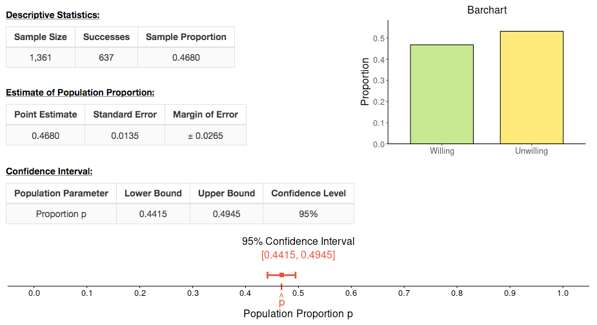The image size is (597, 325).
Task: Click the Proportion p parameter cell
Action: tap(61, 214)
